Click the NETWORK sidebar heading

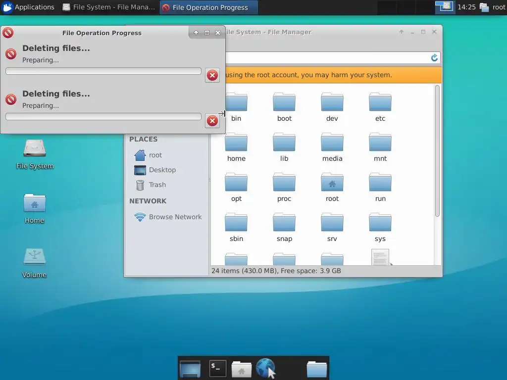click(x=148, y=201)
